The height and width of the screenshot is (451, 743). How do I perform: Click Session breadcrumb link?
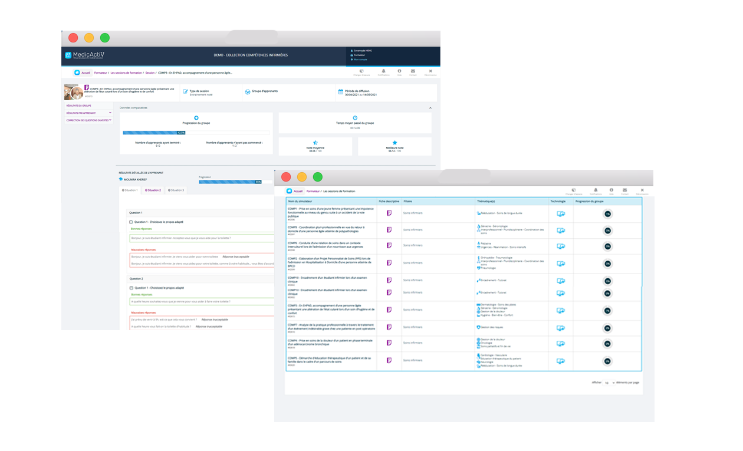tap(150, 73)
